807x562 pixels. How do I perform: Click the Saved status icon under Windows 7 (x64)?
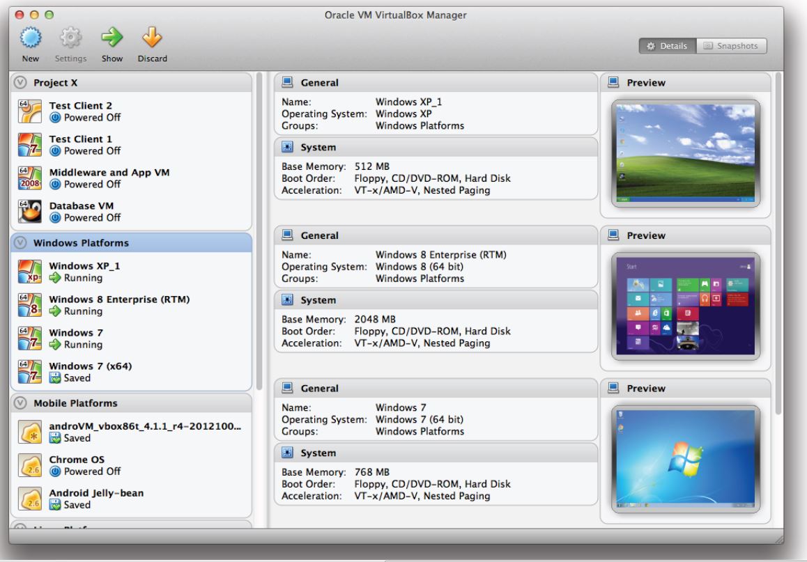55,378
